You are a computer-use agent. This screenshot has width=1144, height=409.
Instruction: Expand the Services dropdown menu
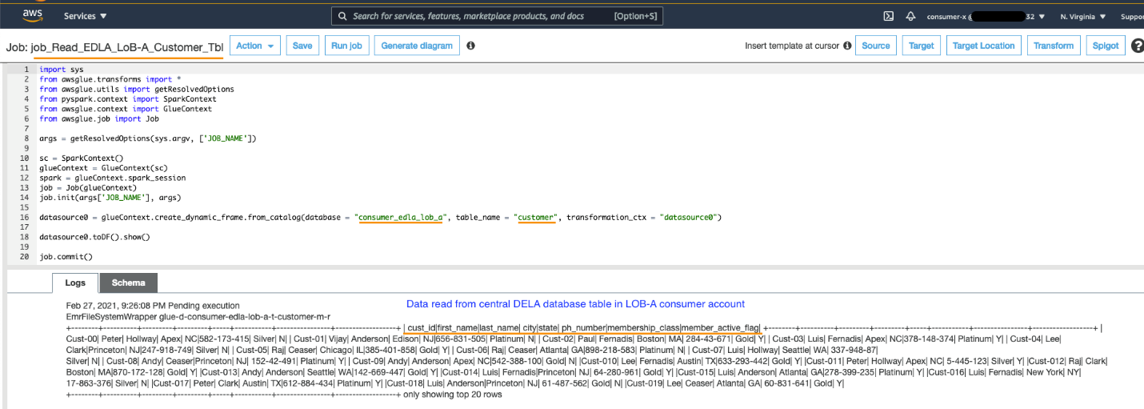[86, 16]
